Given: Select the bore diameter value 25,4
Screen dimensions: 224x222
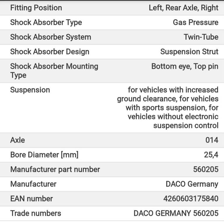Looking at the screenshot, I should 211,155.
